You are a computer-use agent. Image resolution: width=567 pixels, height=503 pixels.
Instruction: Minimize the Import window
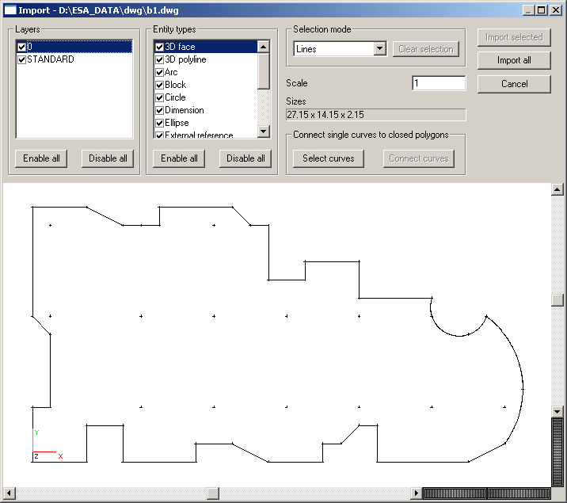coord(528,10)
